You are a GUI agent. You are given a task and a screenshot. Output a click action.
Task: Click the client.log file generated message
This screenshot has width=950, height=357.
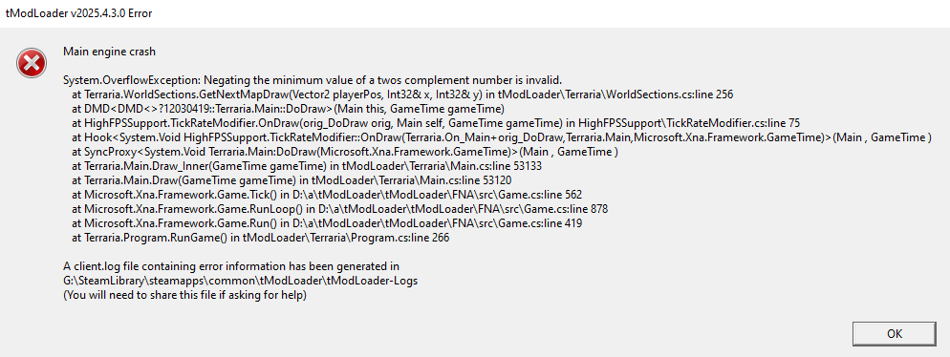(x=231, y=266)
